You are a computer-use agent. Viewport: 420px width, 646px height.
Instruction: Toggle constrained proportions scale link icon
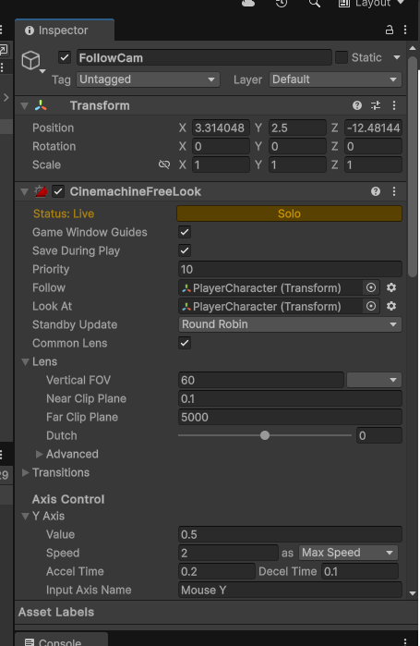coord(164,165)
